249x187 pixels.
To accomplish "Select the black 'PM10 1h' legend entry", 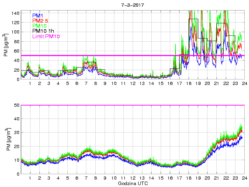I will (43, 31).
